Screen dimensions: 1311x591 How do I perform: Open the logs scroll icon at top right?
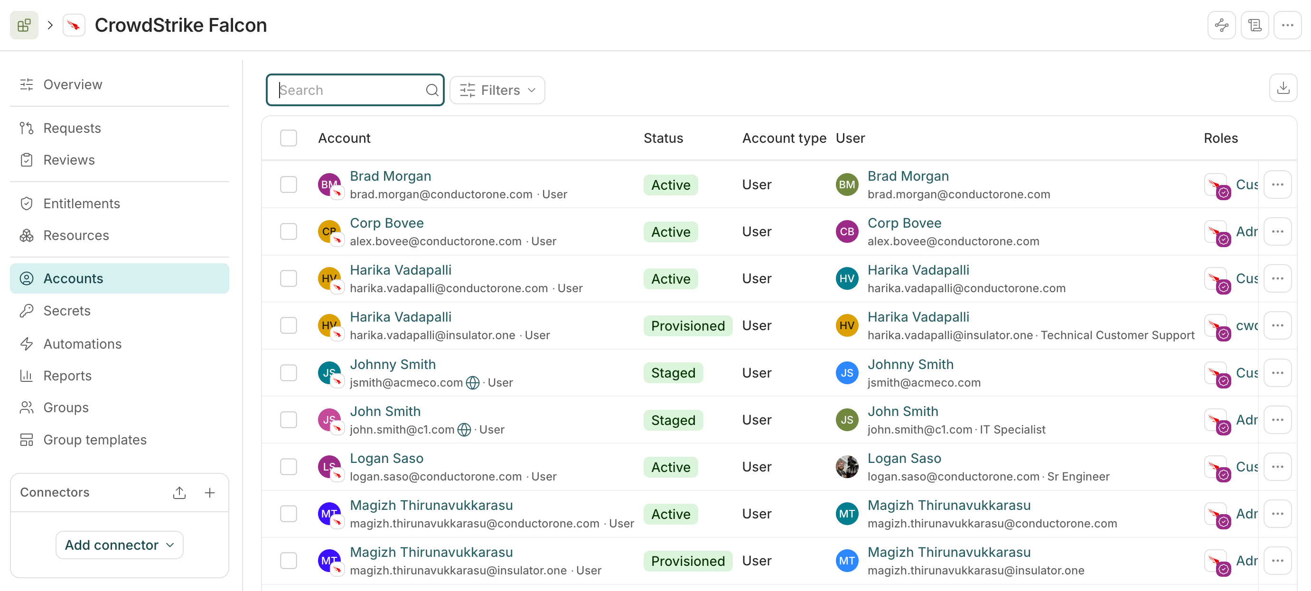(x=1255, y=25)
